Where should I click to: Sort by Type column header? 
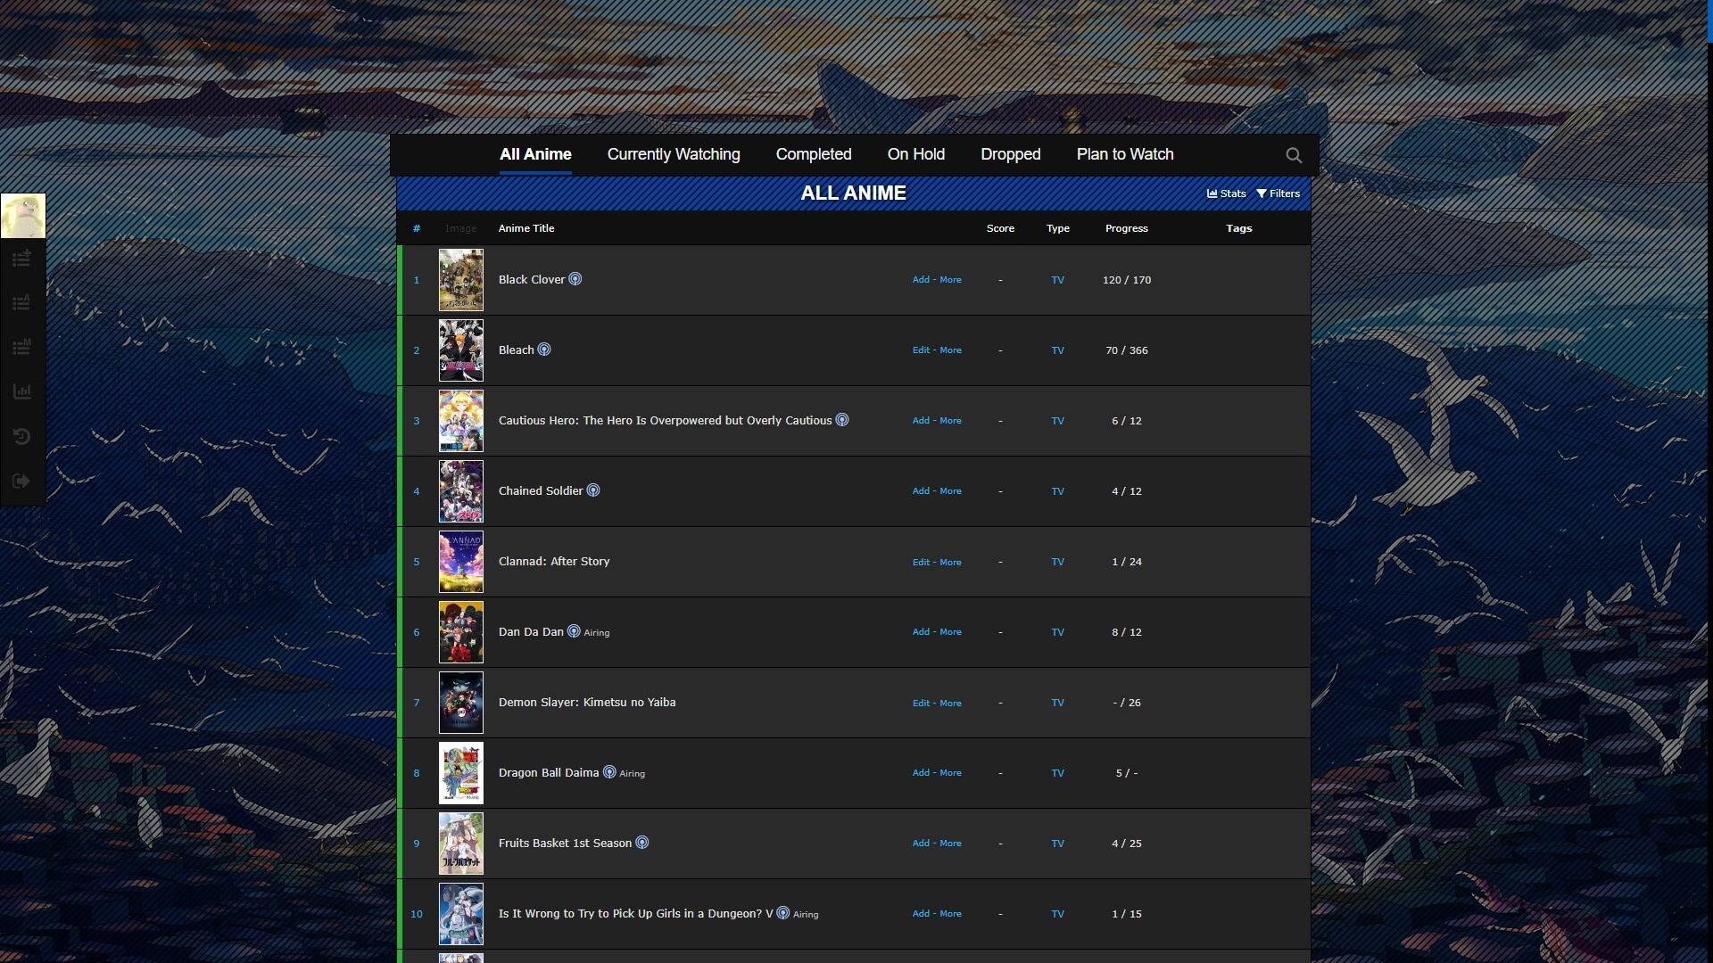(1058, 228)
